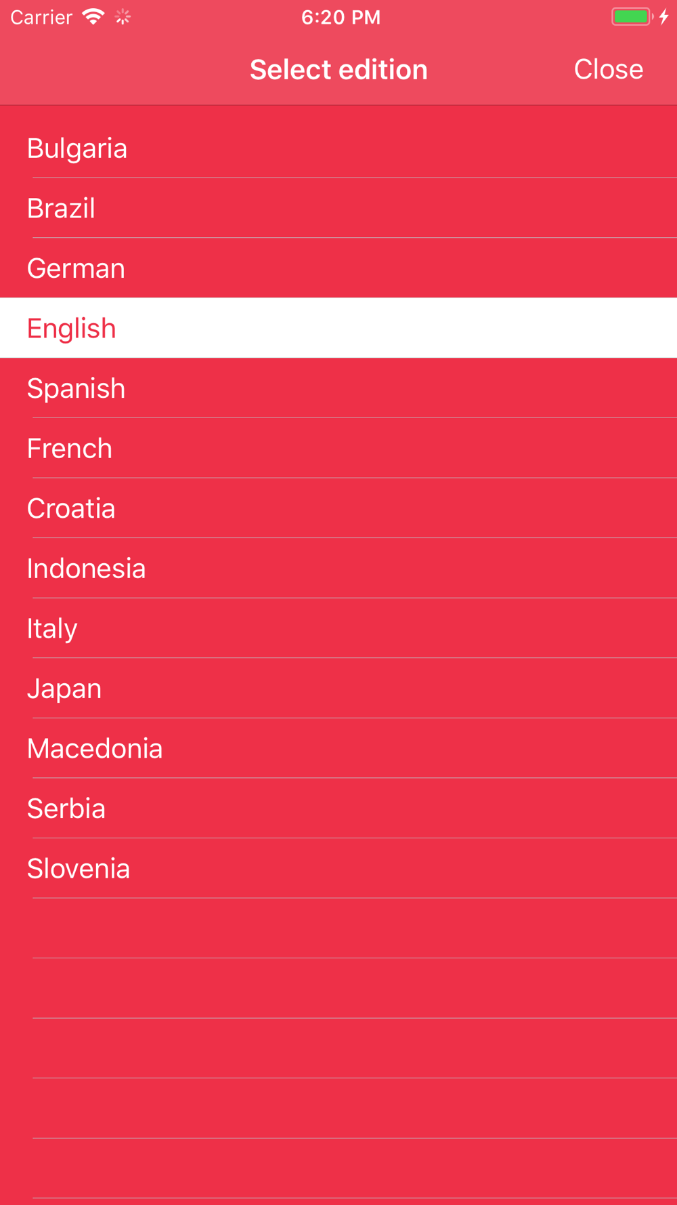Choose the French edition

pyautogui.click(x=70, y=448)
